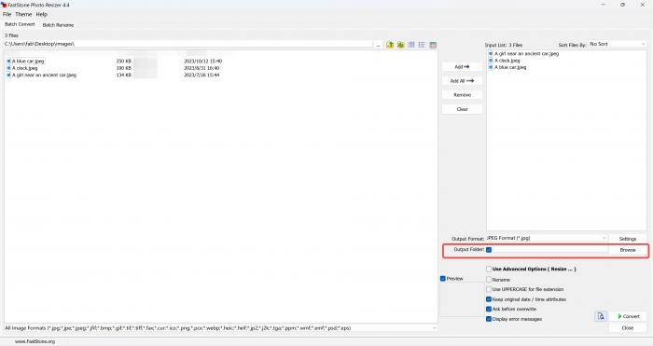Enable the Rename checkbox
653x346 pixels.
click(x=489, y=280)
